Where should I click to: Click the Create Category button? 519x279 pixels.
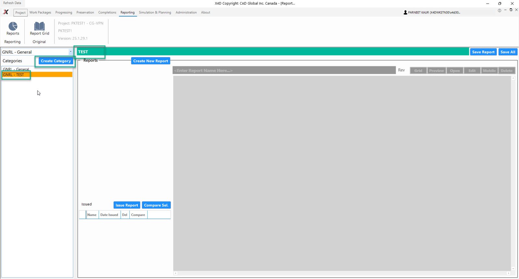point(55,61)
